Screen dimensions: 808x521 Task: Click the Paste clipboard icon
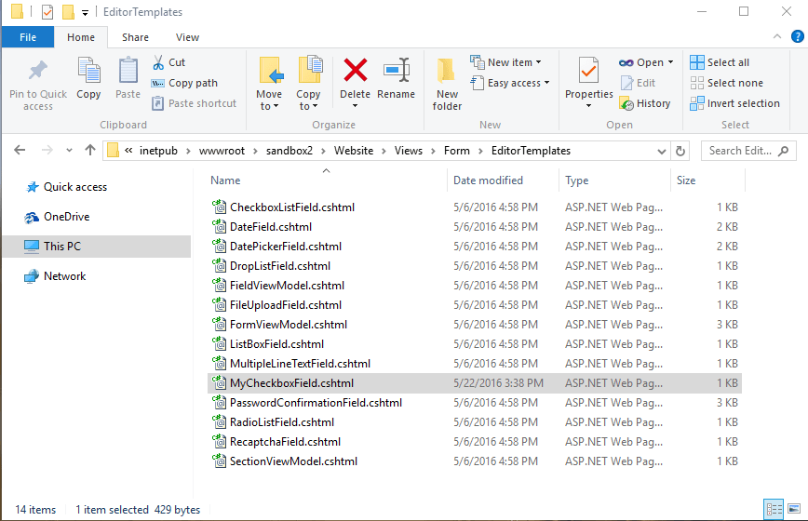pyautogui.click(x=128, y=71)
